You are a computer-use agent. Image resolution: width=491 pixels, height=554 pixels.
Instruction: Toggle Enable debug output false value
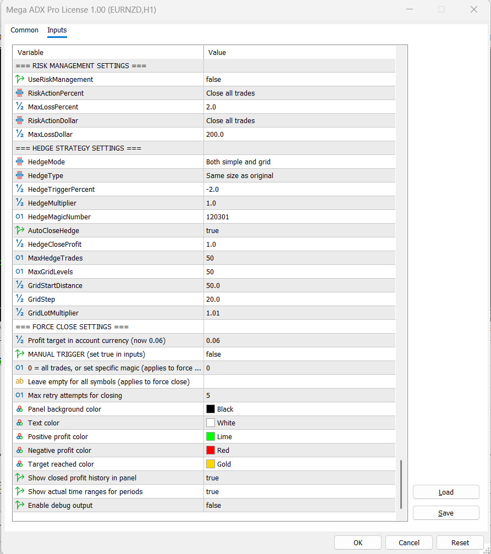click(300, 505)
